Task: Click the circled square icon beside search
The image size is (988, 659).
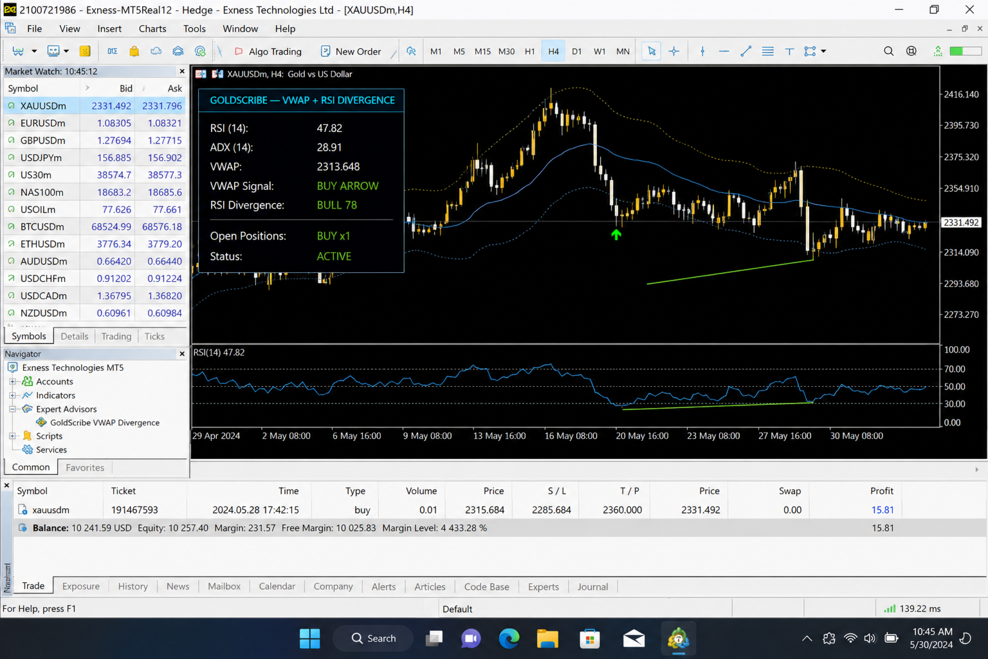Action: click(911, 51)
